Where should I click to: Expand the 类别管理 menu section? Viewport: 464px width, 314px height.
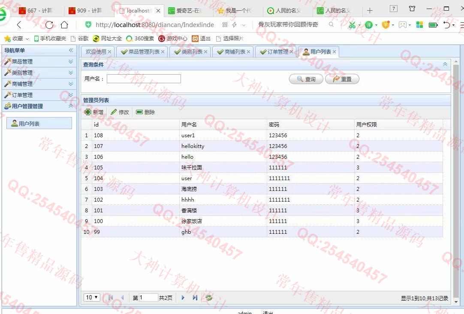tap(71, 73)
